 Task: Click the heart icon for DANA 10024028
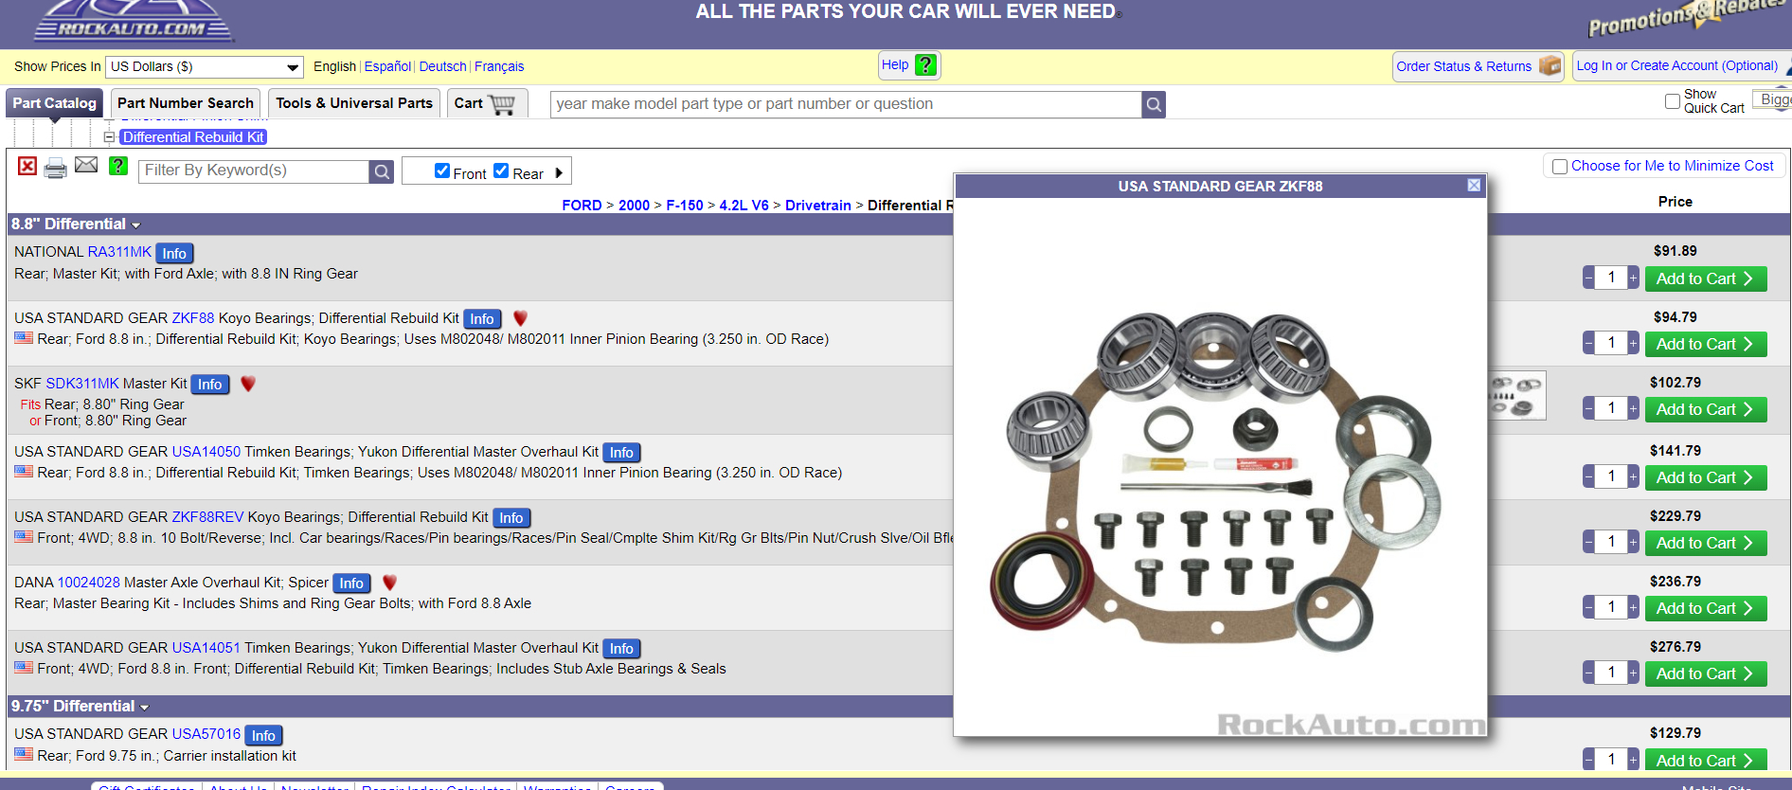click(x=389, y=583)
